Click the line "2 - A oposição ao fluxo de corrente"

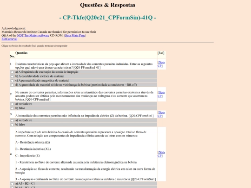(x=85, y=171)
